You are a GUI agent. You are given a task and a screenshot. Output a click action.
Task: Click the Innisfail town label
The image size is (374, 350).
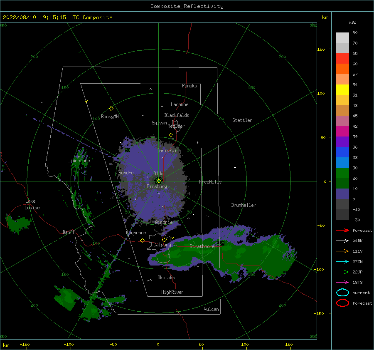coord(168,151)
